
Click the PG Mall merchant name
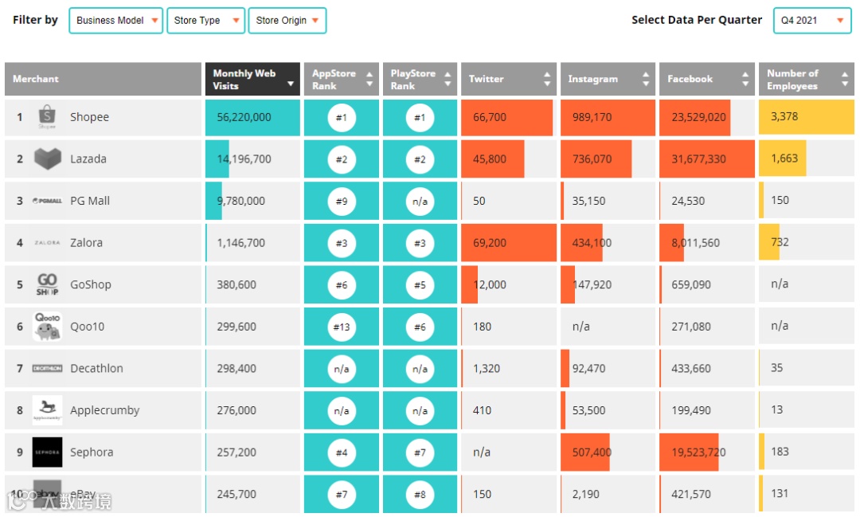point(90,201)
